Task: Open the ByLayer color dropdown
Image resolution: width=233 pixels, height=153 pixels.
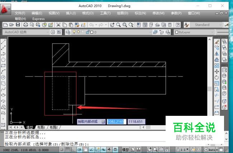Action: (194, 32)
